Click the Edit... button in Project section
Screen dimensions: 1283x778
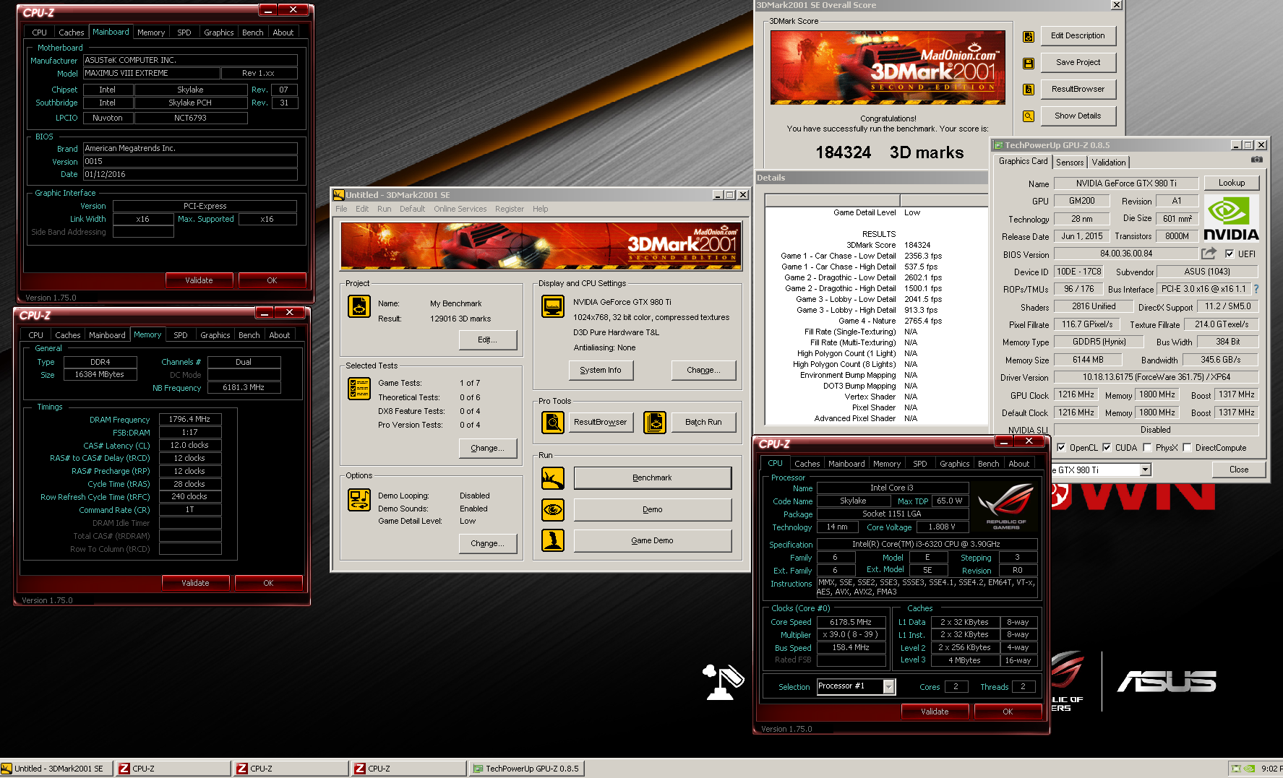[x=488, y=340]
